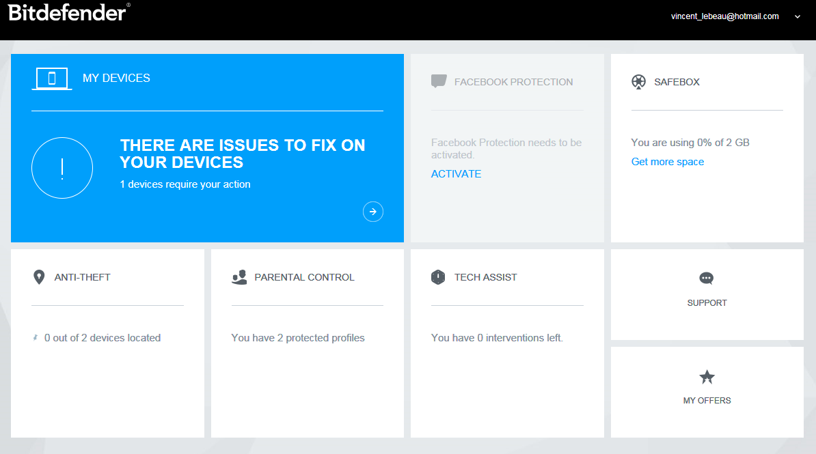This screenshot has height=454, width=816.
Task: Click the Parental Control people icon
Action: coord(239,277)
